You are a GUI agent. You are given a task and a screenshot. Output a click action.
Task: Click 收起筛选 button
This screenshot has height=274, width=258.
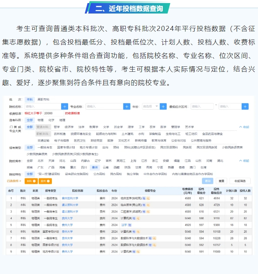[240, 181]
